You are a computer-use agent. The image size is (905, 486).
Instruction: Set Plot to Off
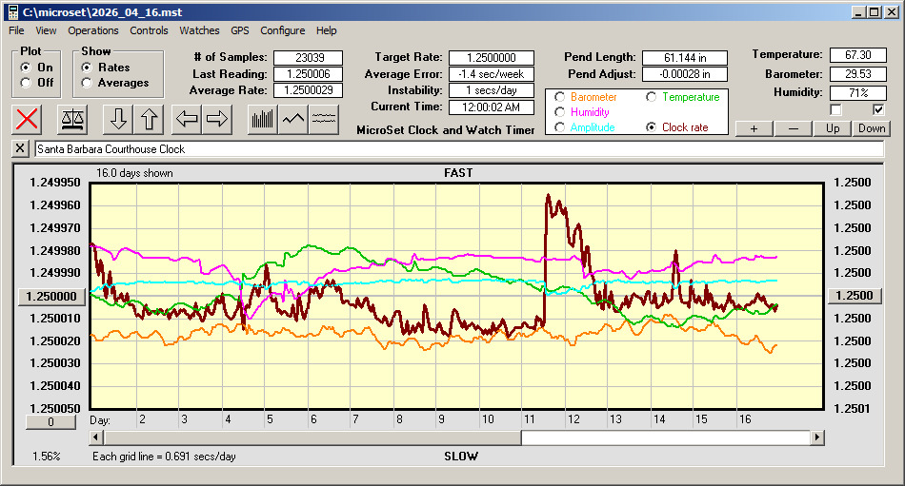click(25, 83)
